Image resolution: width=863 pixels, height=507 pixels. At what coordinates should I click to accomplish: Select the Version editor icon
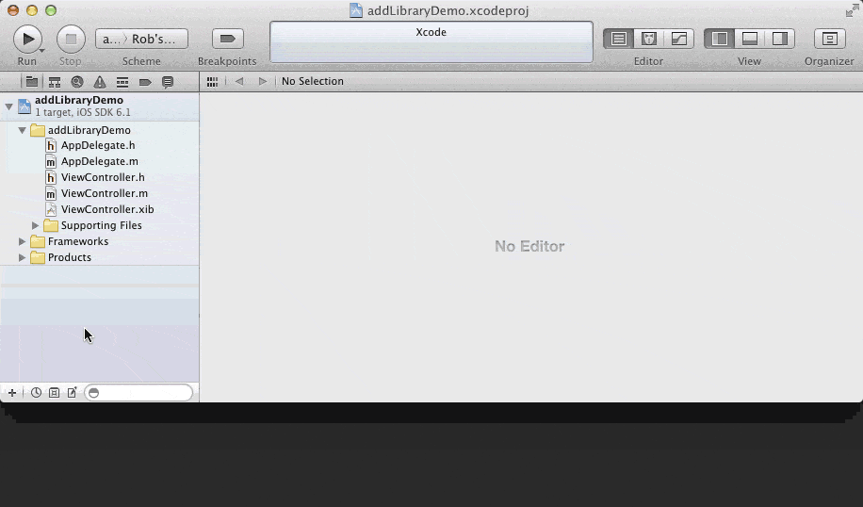(678, 39)
